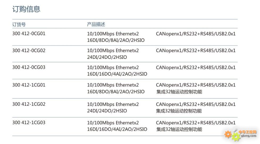Click 16DI/16DO/4AI/2AO/2HSIO in the 0CG03 row

click(117, 74)
